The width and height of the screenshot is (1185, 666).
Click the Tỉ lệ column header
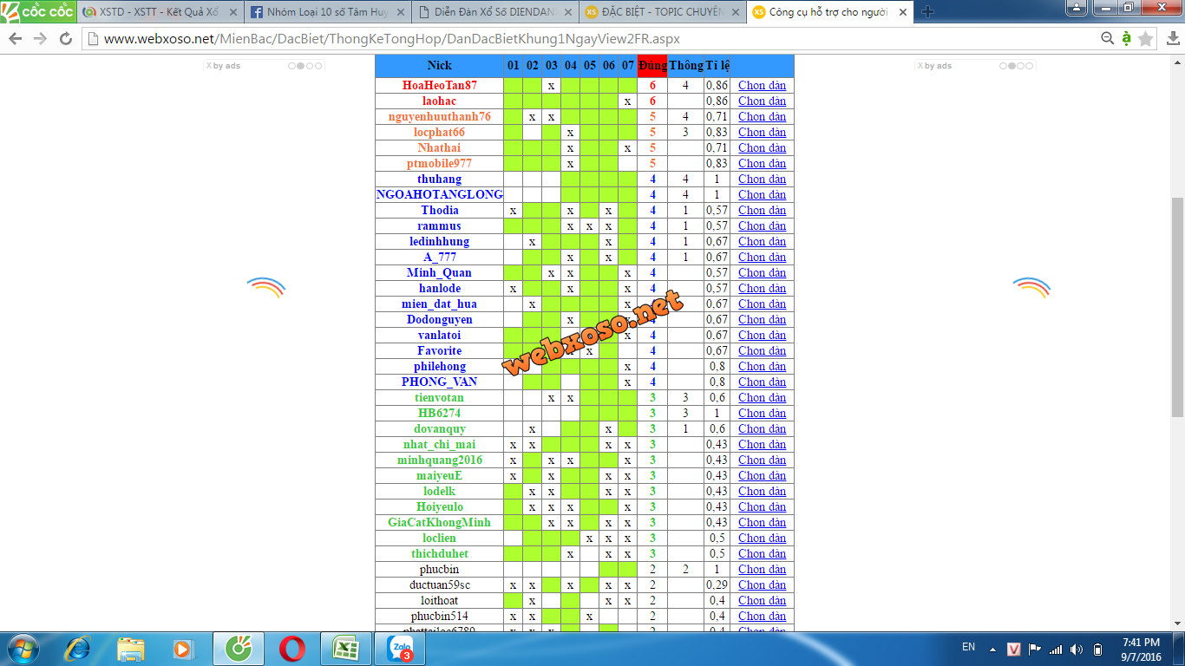[x=717, y=66]
